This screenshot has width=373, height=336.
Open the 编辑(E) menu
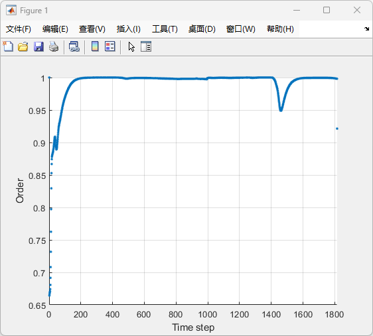coord(55,29)
